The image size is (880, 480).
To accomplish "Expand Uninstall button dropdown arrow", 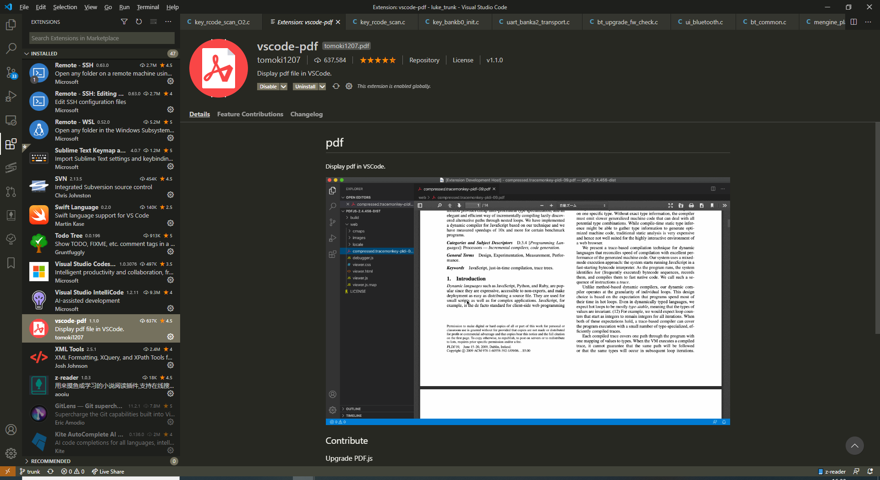I will click(x=322, y=87).
